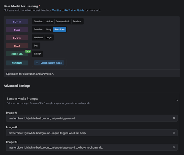
Task: Select the Anime SD 1.5 option
Action: (x=50, y=21)
